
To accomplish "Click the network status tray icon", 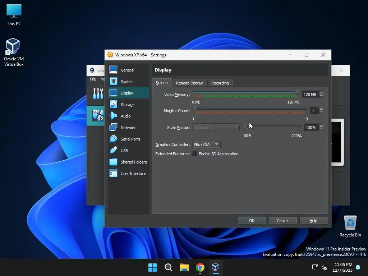I will (x=315, y=267).
